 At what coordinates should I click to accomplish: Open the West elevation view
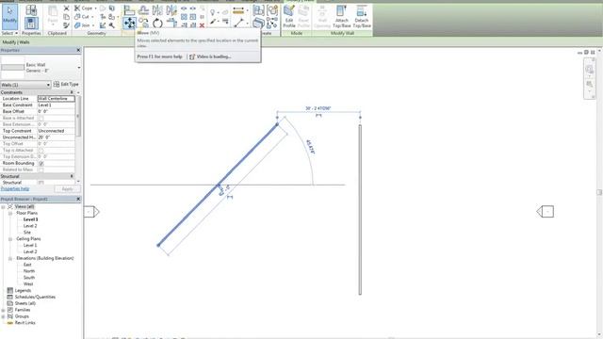tap(28, 284)
